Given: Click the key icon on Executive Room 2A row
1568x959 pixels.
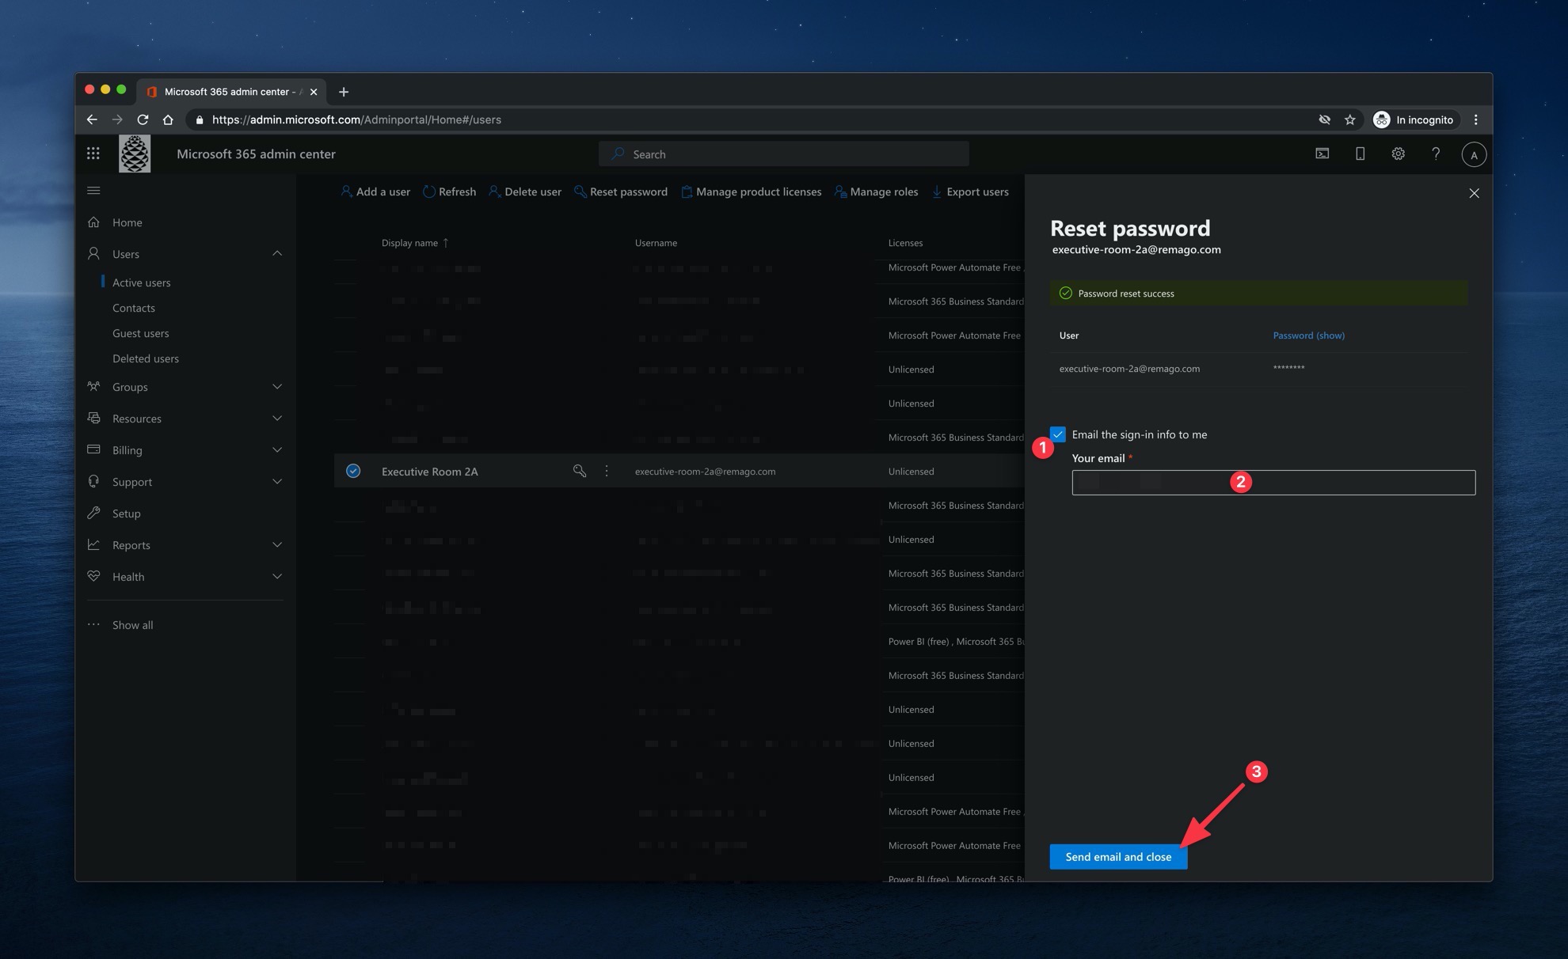Looking at the screenshot, I should point(580,471).
